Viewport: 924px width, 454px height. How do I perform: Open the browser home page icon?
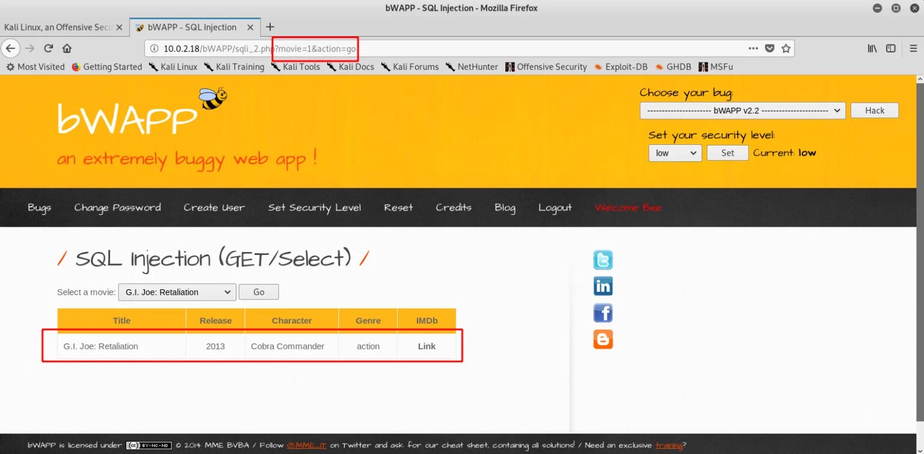tap(67, 48)
